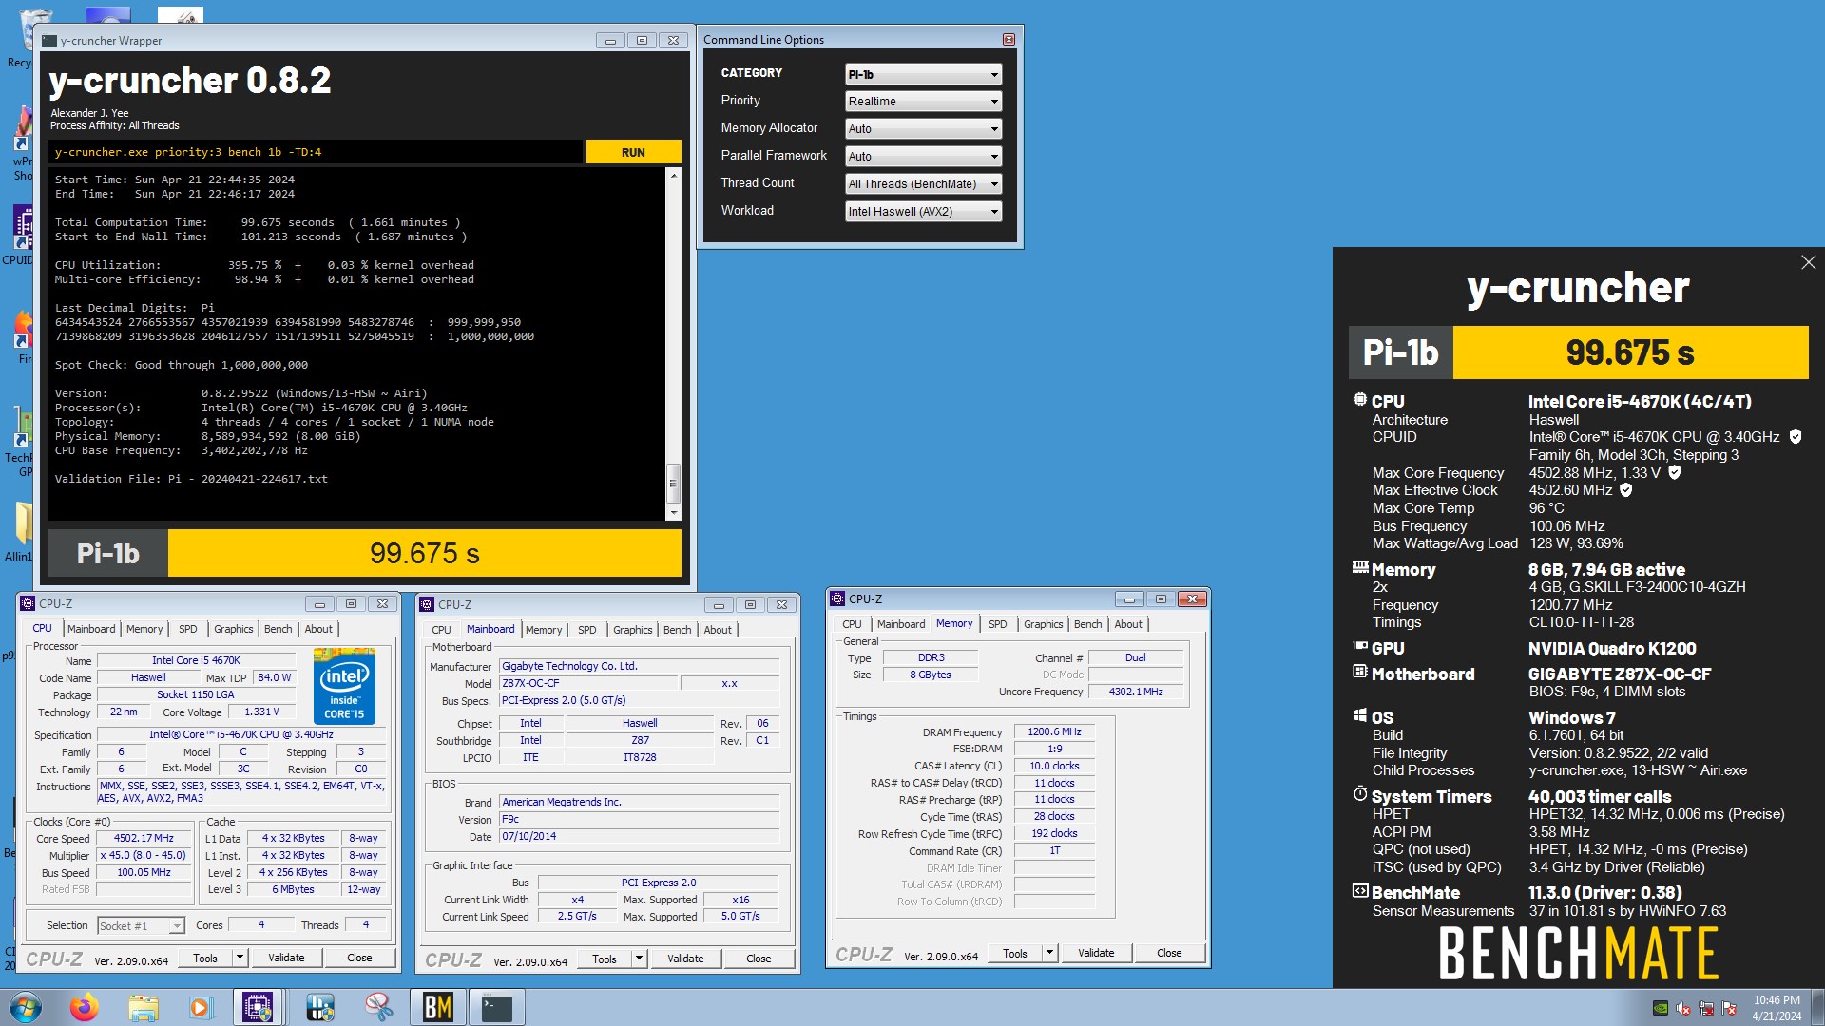Open About tab in Memory CPU-Z window
This screenshot has width=1825, height=1026.
click(1128, 624)
